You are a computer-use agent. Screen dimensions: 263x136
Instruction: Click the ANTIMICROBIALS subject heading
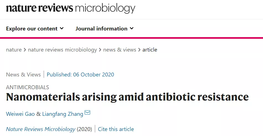[27, 87]
